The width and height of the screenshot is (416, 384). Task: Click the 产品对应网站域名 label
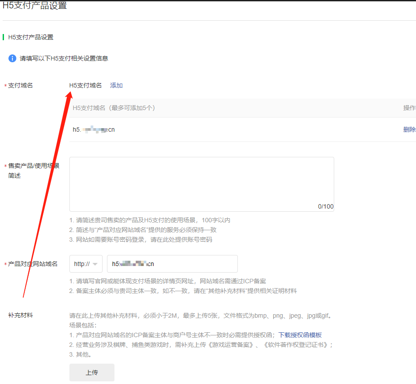click(33, 264)
